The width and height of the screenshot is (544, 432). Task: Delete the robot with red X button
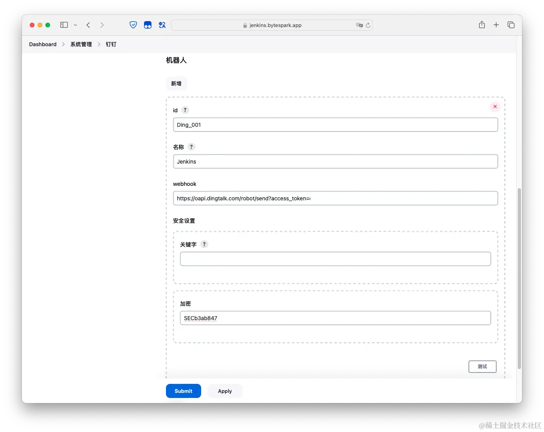coord(495,106)
